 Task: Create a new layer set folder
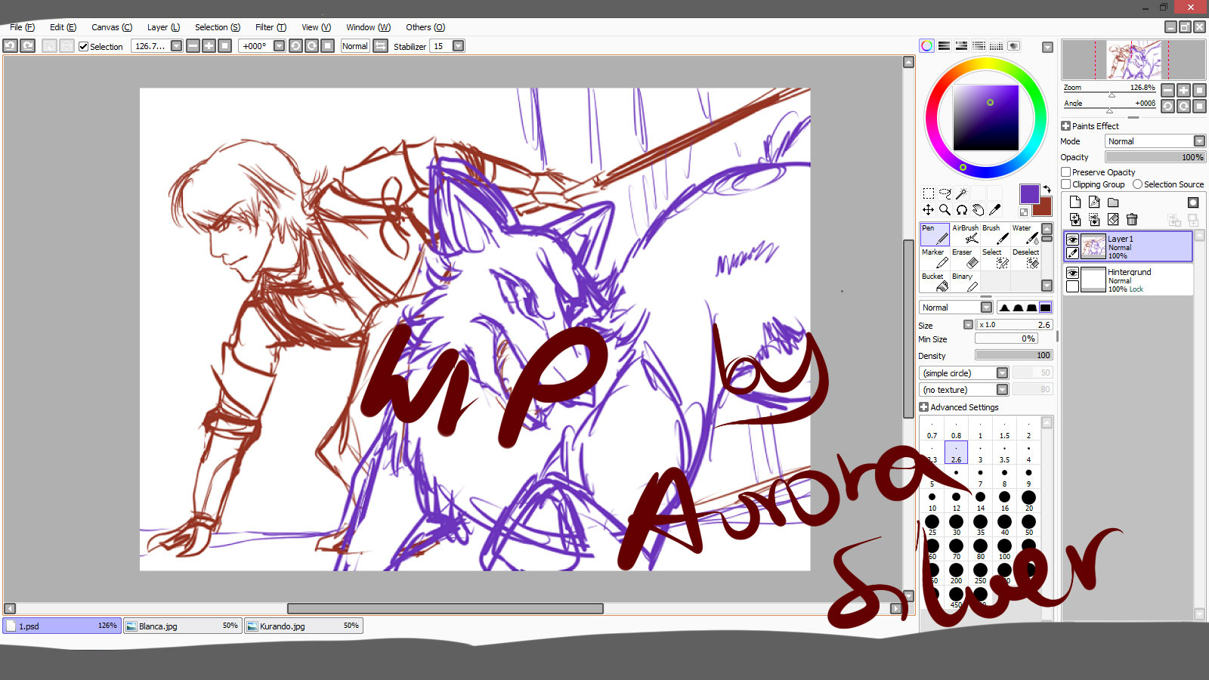pos(1113,202)
